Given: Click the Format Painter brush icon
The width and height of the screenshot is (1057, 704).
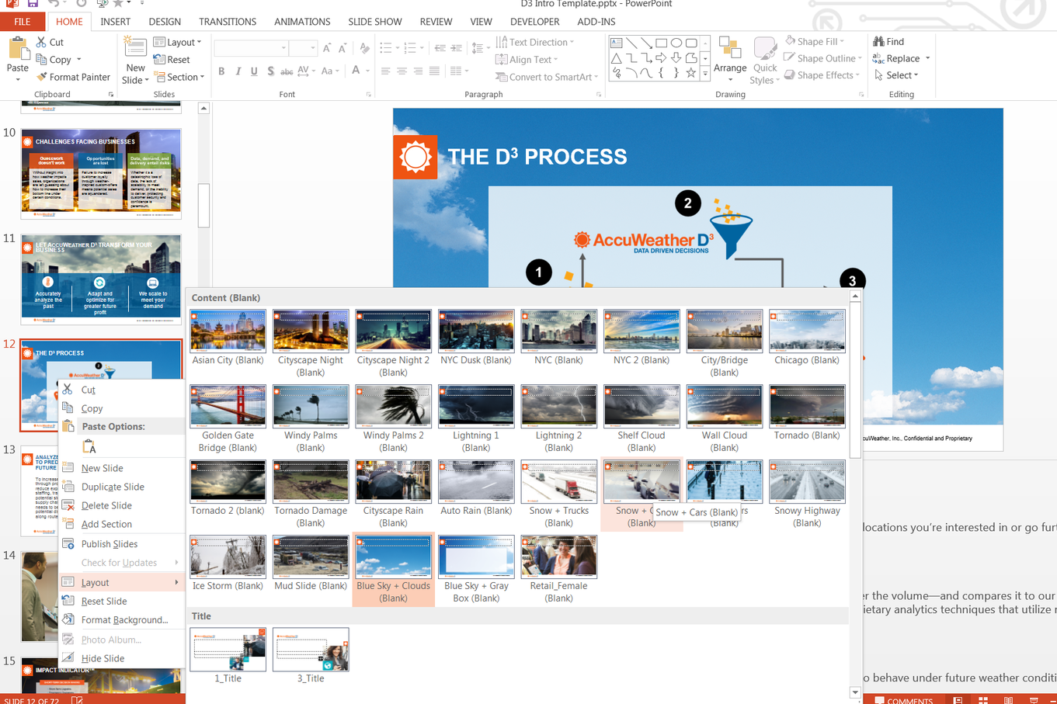Looking at the screenshot, I should [42, 77].
